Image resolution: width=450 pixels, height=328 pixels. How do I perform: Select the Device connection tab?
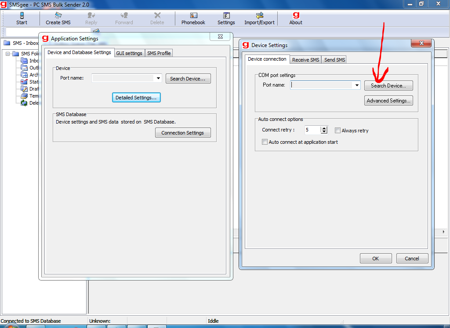267,59
